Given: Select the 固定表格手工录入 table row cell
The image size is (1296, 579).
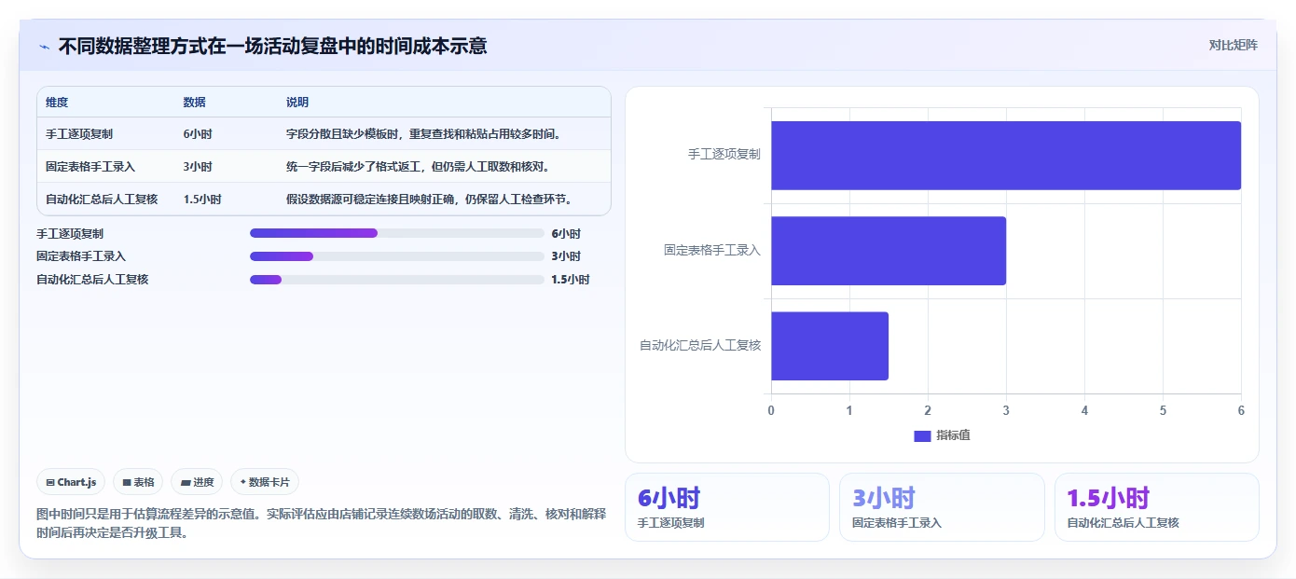Looking at the screenshot, I should pos(90,167).
